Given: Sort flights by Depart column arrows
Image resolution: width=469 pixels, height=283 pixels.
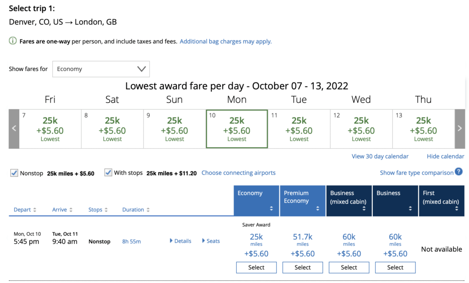Looking at the screenshot, I should click(34, 210).
